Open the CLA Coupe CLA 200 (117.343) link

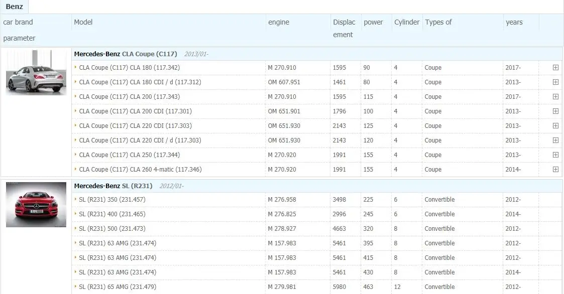tap(129, 97)
